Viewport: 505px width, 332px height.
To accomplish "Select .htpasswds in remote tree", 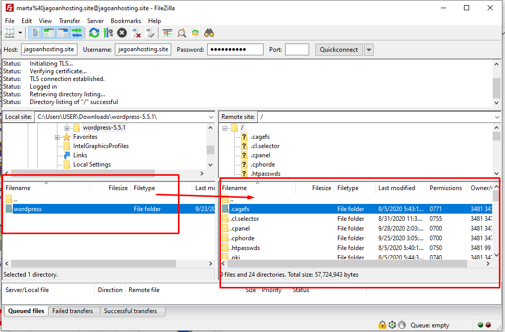I will (x=266, y=174).
